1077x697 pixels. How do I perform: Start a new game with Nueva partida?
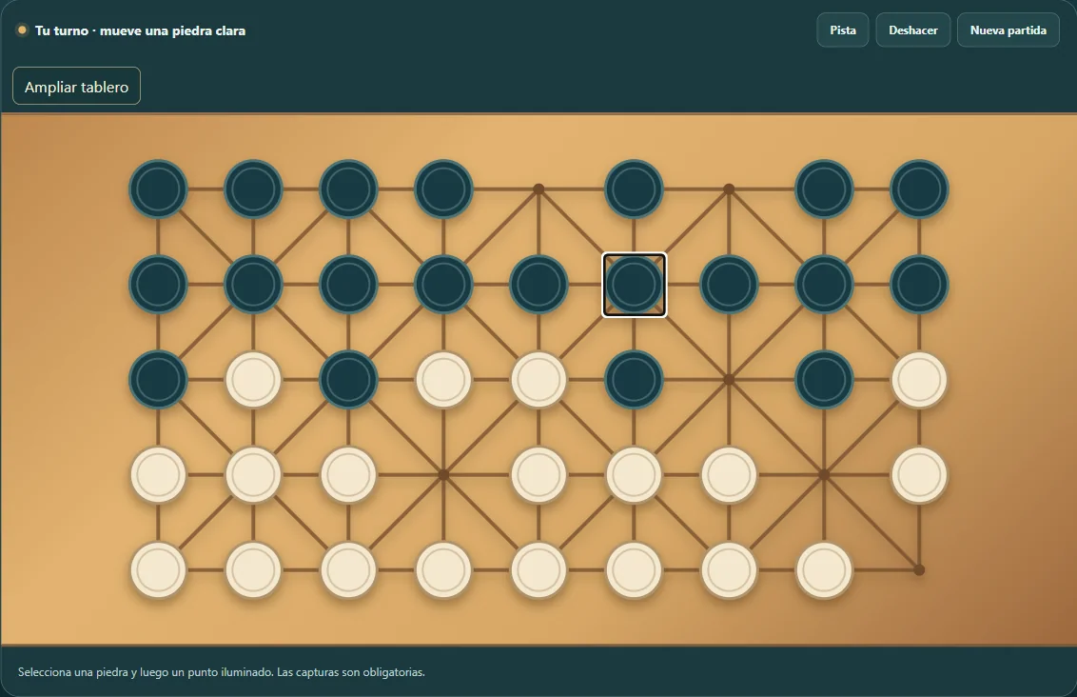tap(1008, 30)
